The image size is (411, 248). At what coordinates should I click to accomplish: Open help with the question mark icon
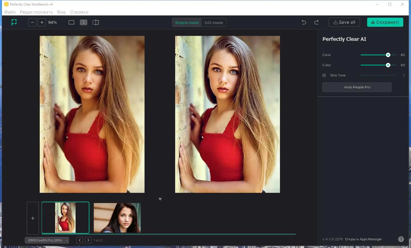[x=401, y=239]
